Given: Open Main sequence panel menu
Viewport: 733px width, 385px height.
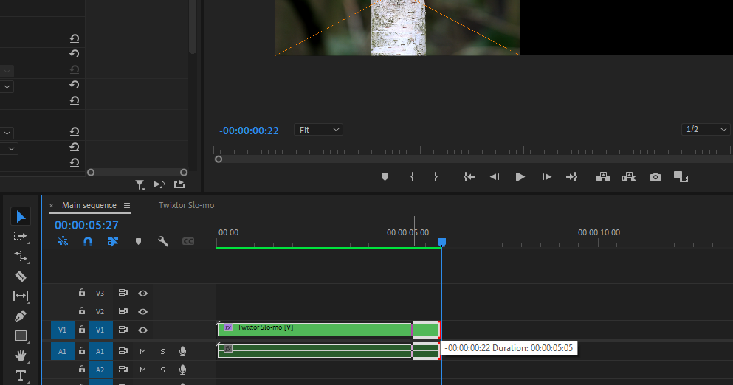Looking at the screenshot, I should 127,205.
